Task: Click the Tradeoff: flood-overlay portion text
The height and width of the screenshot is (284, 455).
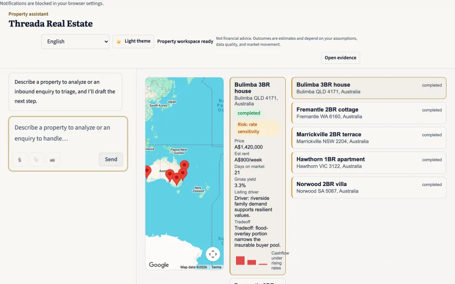Action: pos(257,237)
